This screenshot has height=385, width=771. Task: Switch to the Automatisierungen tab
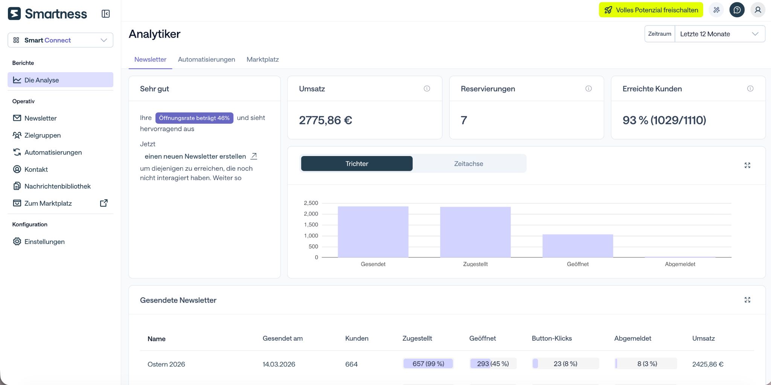[206, 59]
